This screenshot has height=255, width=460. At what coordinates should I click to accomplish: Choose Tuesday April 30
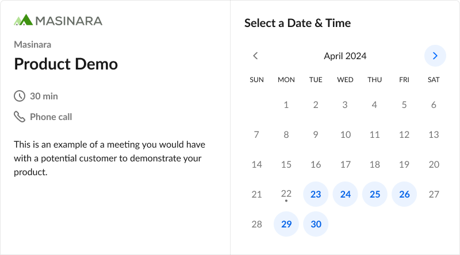point(316,224)
